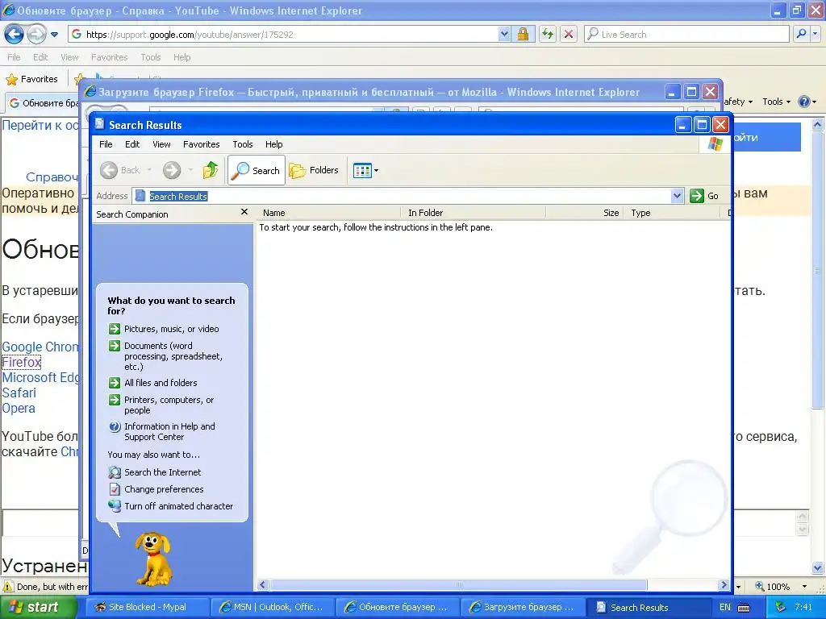Click IE recent pages dropdown arrow
This screenshot has width=826, height=619.
(54, 35)
